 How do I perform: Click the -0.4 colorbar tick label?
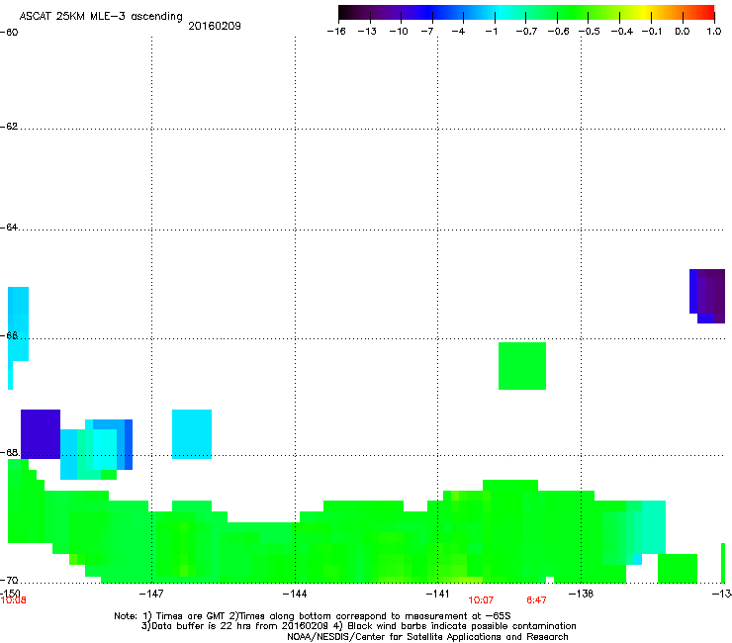tap(622, 32)
